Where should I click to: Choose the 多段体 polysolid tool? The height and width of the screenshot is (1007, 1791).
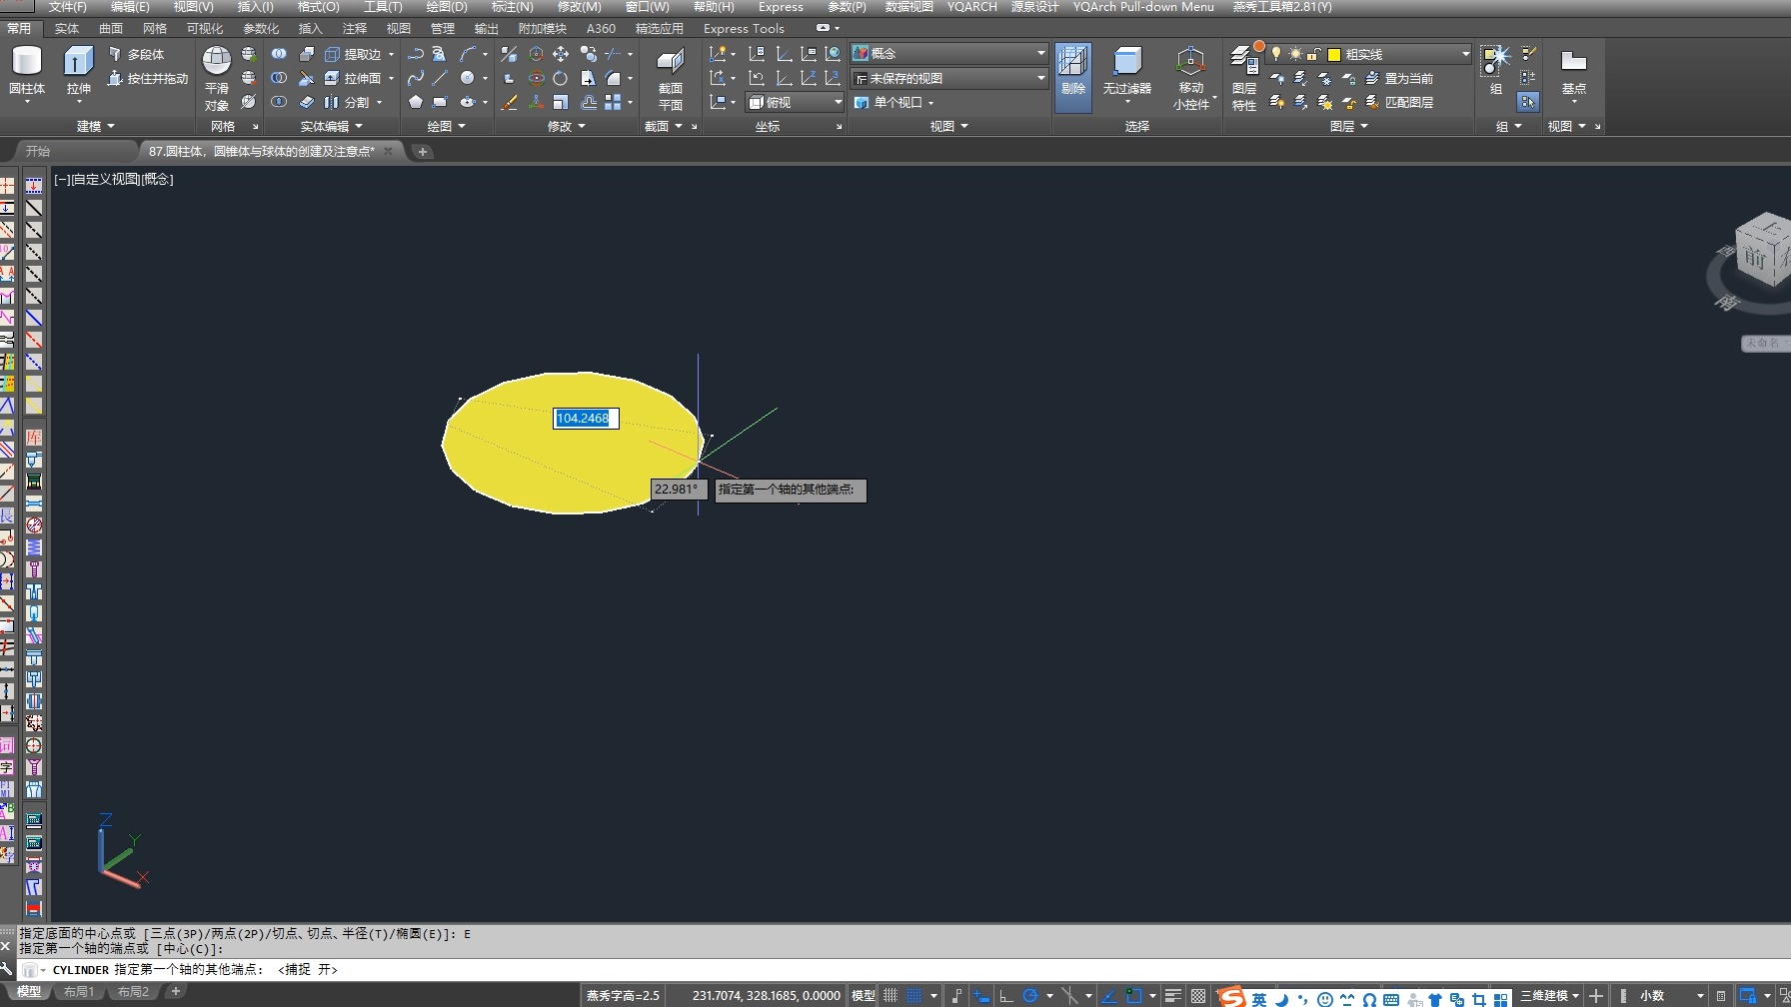pyautogui.click(x=136, y=54)
